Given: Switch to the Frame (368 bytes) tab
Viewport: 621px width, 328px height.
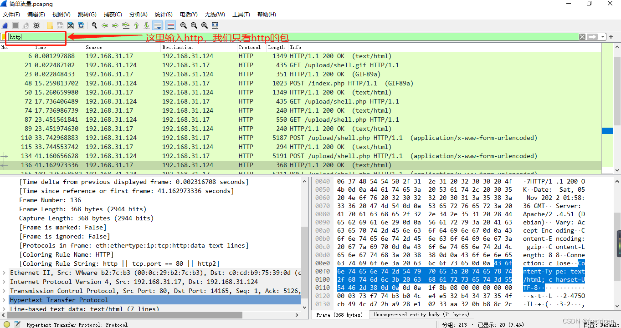Looking at the screenshot, I should (x=339, y=314).
